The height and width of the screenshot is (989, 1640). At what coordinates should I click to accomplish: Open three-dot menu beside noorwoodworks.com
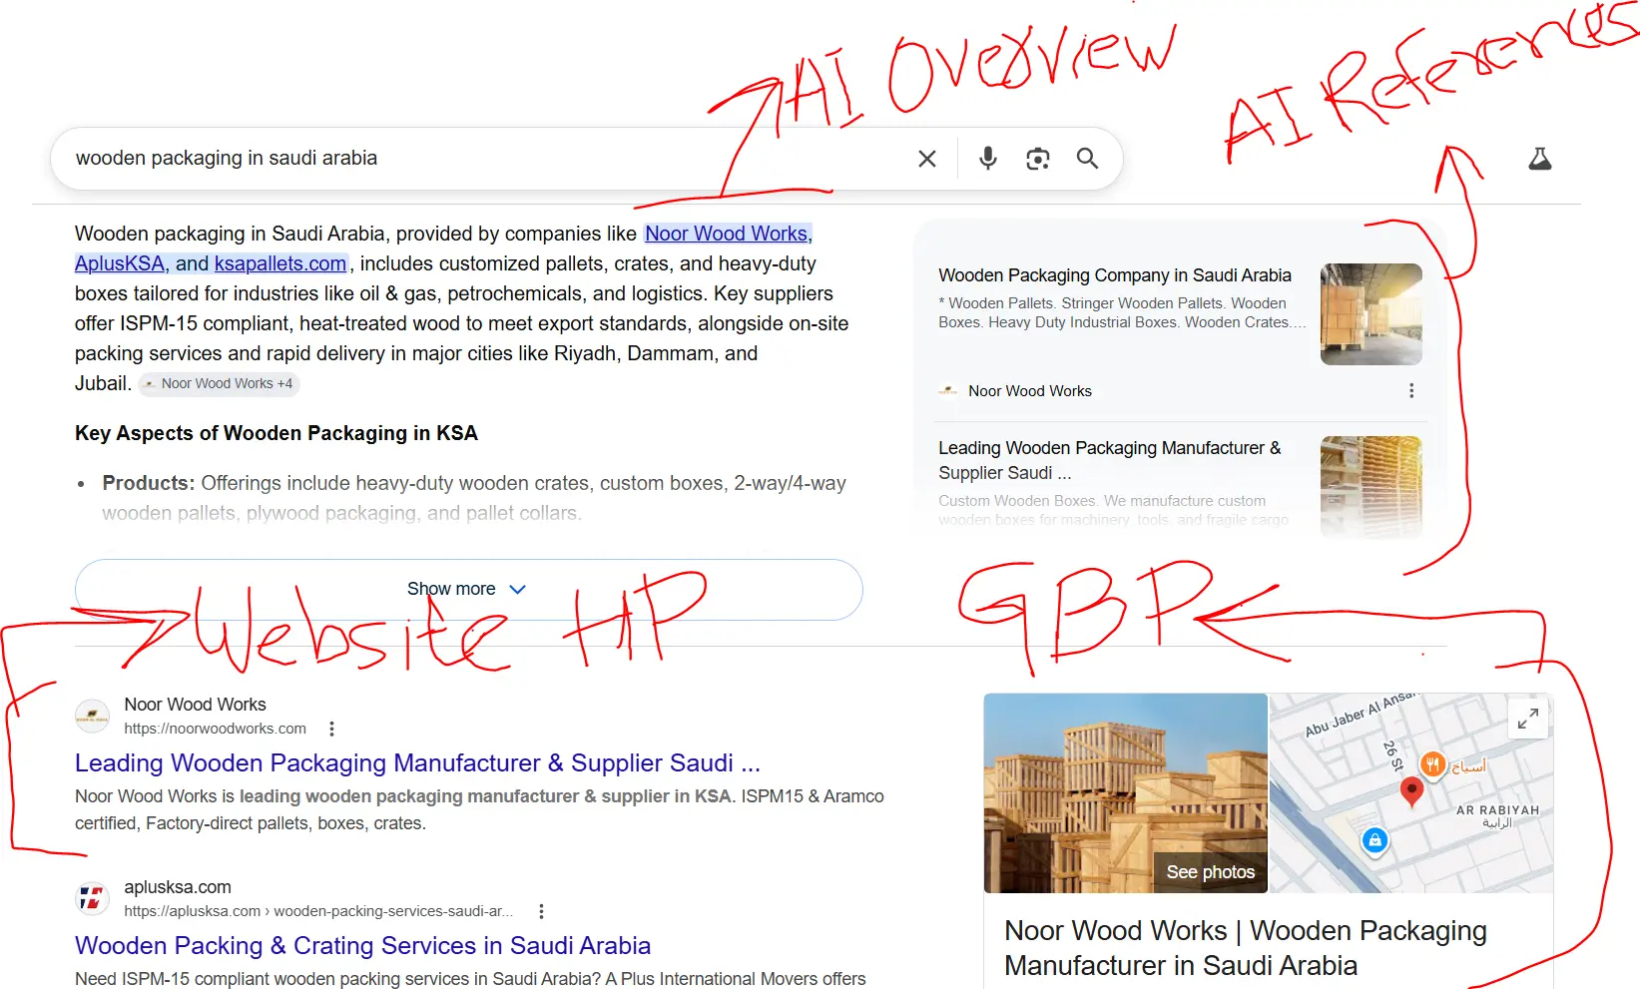coord(332,729)
